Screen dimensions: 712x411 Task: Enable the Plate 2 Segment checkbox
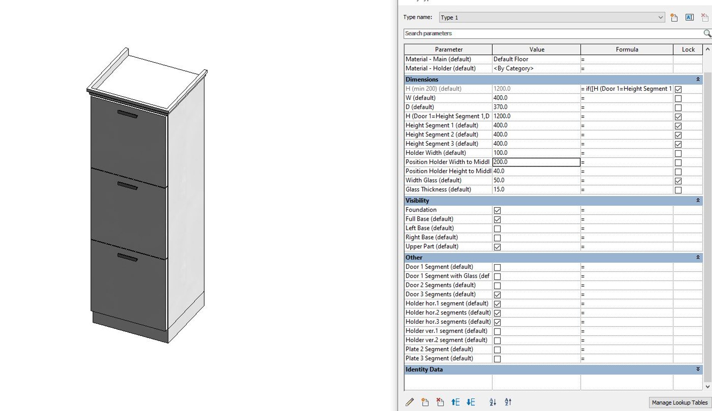pos(497,350)
